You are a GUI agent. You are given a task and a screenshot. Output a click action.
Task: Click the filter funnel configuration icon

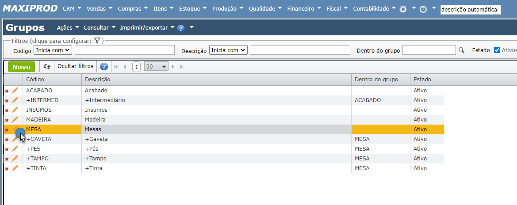(98, 41)
